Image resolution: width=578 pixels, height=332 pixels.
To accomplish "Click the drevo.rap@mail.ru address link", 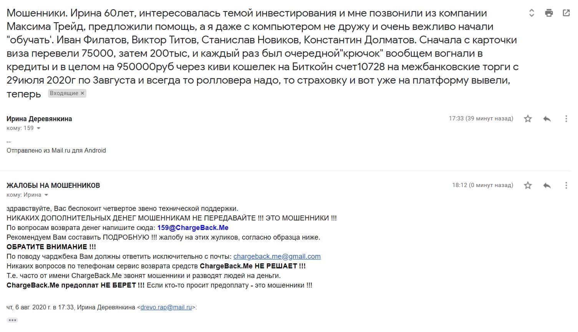I will tap(166, 307).
